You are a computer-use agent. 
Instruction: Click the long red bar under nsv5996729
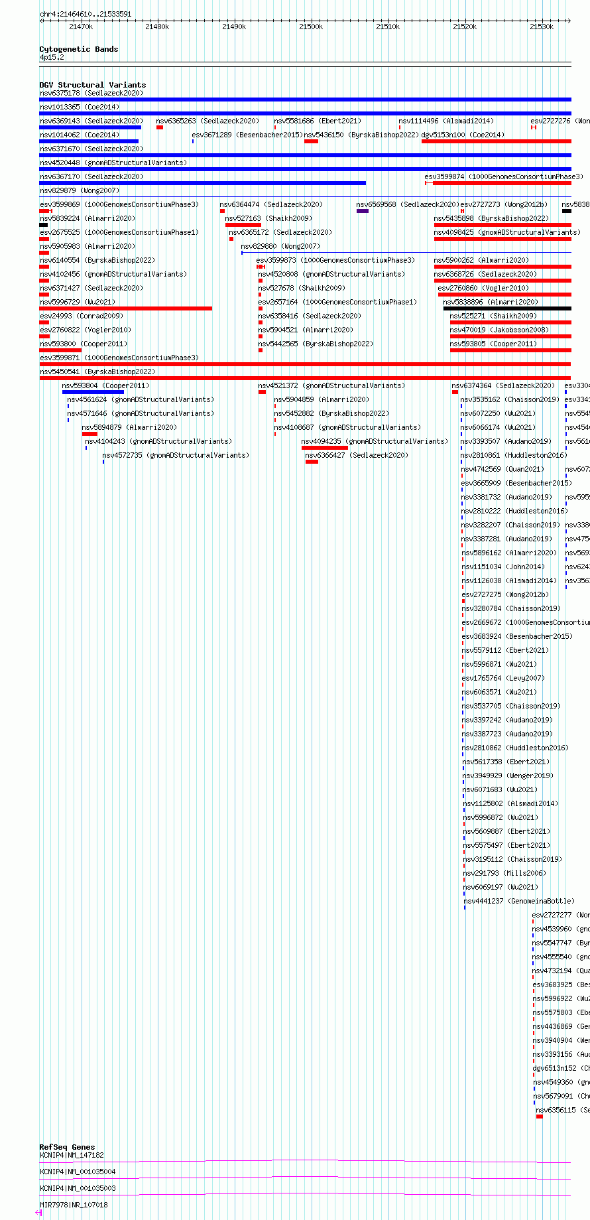tap(126, 308)
